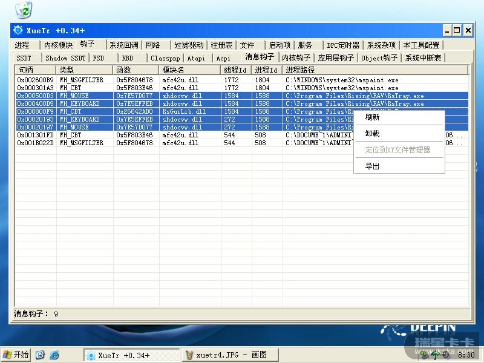
Task: Click 定位到XT文件管理器 context menu entry
Action: click(x=399, y=150)
